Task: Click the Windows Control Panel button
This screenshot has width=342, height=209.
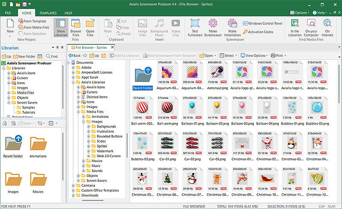Action: (x=262, y=23)
